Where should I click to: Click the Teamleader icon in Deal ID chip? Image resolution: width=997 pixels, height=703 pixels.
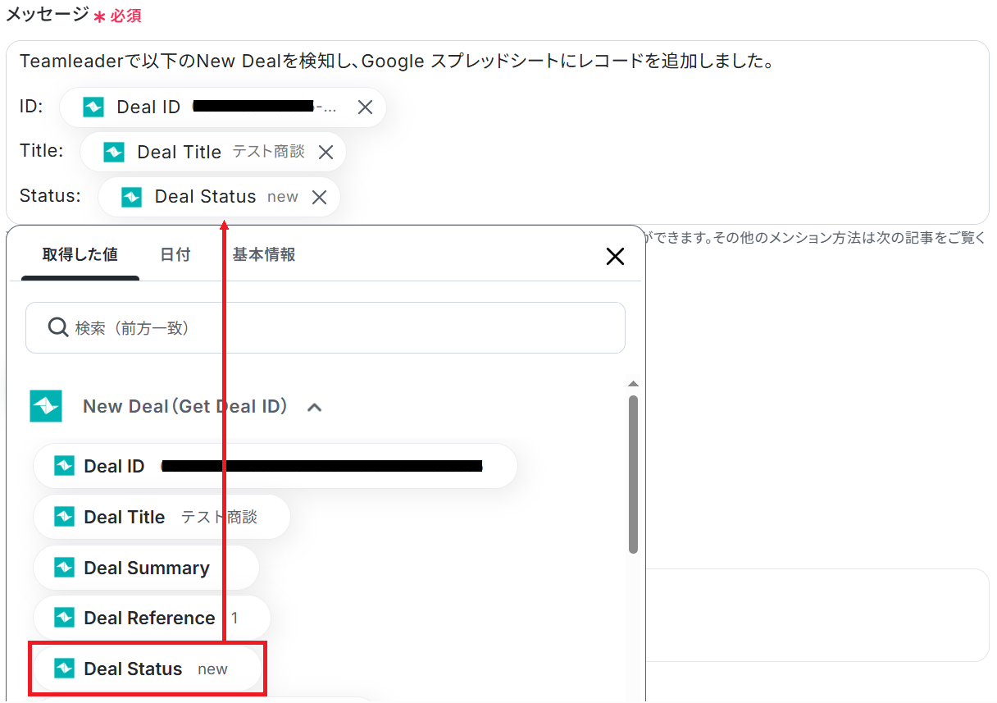93,107
